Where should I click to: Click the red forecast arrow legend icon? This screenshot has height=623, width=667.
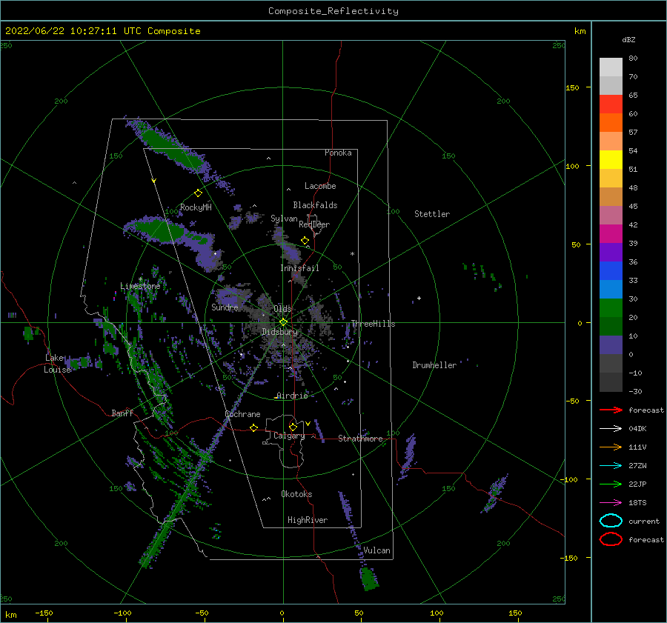tap(611, 410)
